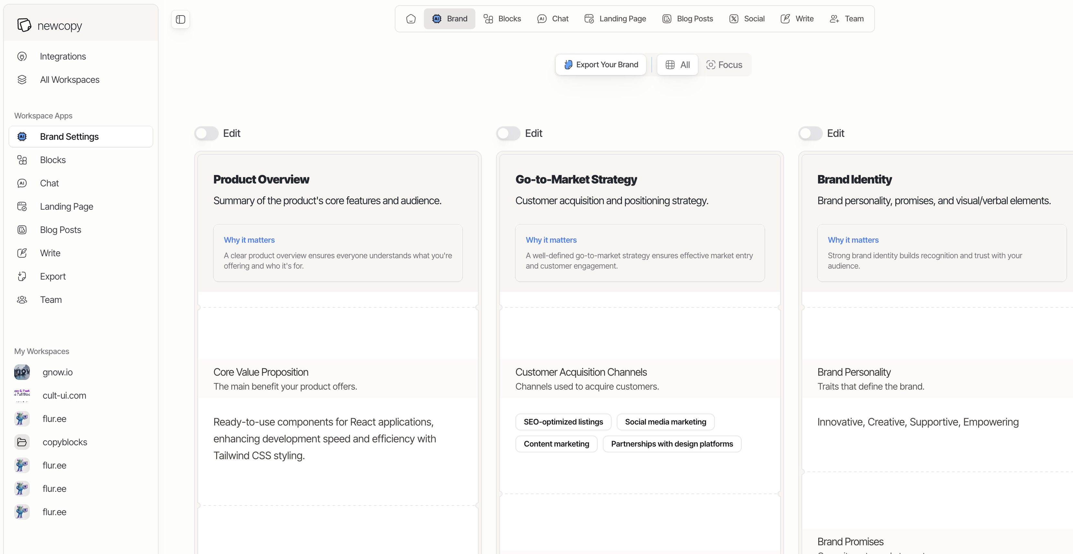The image size is (1073, 554).
Task: Click the newcopy logo icon
Action: pos(24,25)
